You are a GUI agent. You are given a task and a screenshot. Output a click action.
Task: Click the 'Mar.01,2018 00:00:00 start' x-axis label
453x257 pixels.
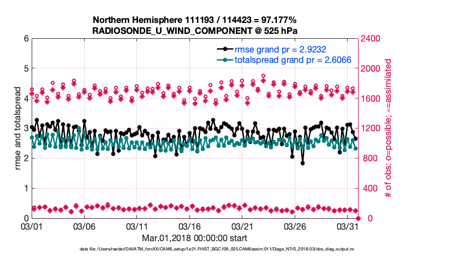tap(194, 238)
